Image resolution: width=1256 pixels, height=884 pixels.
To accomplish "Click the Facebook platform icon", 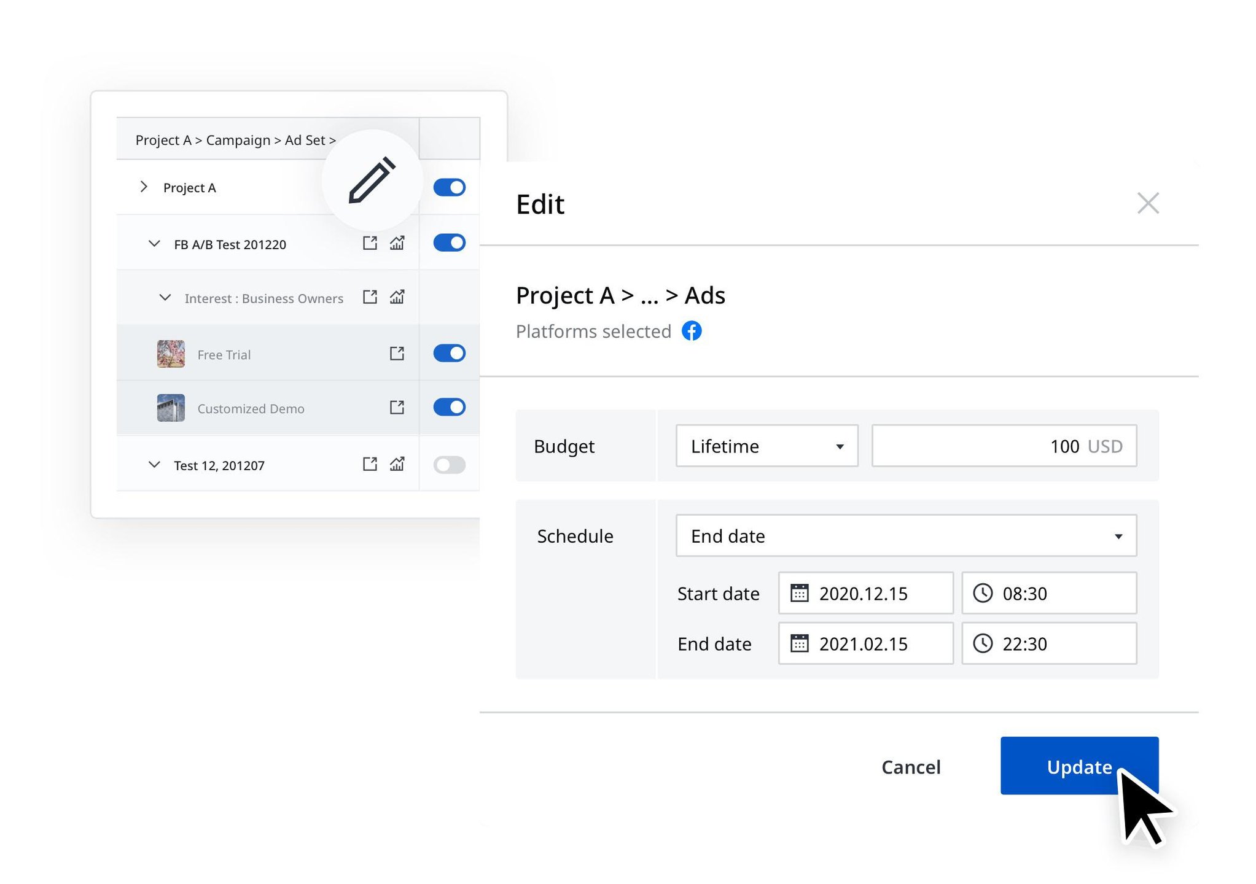I will [692, 331].
